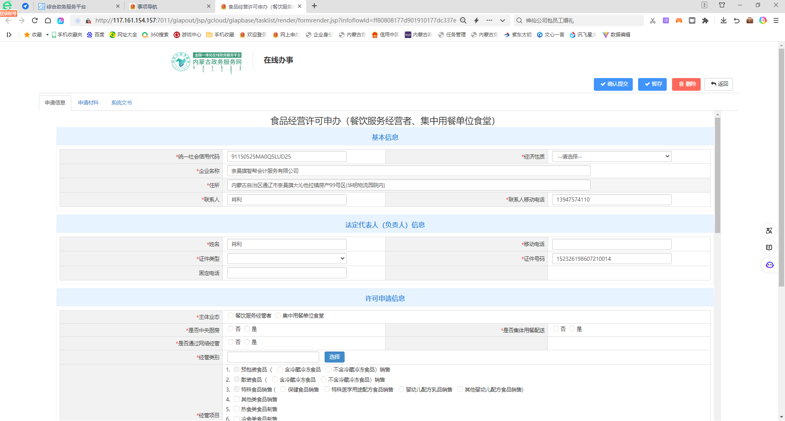Select 集中用餐单位食堂 radio option

point(278,316)
